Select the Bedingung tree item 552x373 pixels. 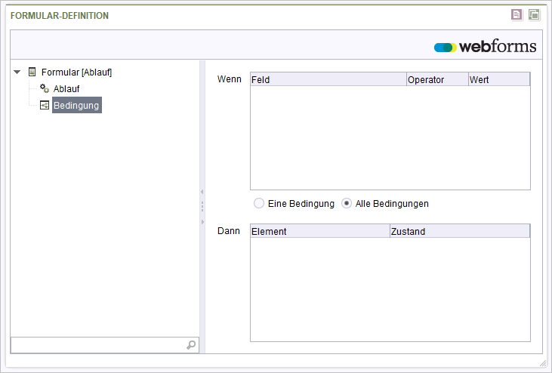(77, 105)
